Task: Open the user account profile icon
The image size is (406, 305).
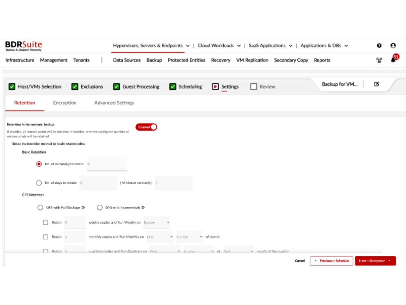Action: coord(393,45)
